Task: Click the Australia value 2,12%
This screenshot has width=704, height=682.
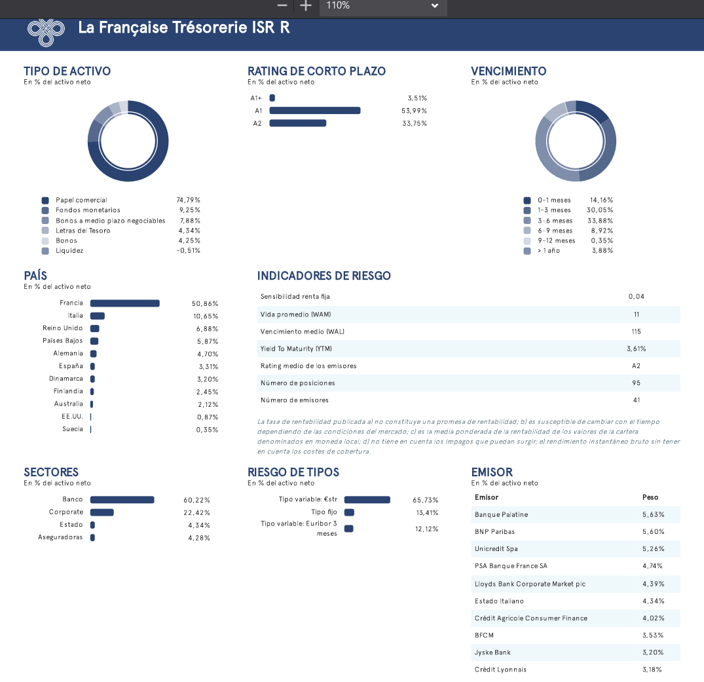Action: click(x=208, y=404)
